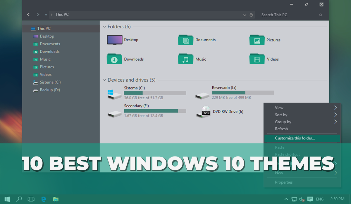Viewport: 351px width, 204px height.
Task: Choose Refresh from context menu
Action: pos(302,129)
